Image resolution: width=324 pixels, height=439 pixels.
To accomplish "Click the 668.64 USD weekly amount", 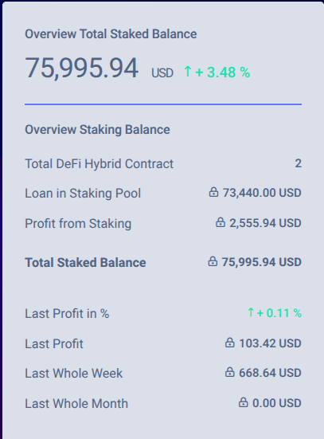I will tap(270, 373).
